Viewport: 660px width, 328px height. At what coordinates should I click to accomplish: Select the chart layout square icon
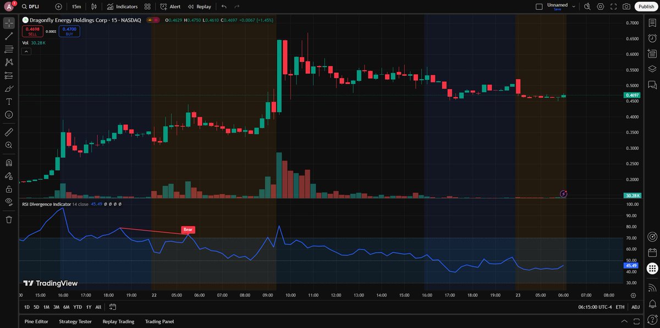click(x=539, y=7)
